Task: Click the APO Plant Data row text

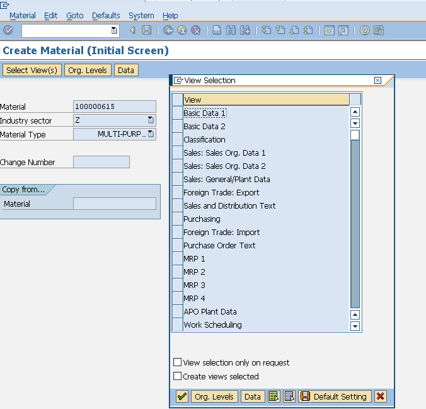Action: click(x=210, y=311)
